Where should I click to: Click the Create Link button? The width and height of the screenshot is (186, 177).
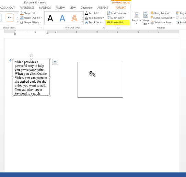(x=116, y=22)
